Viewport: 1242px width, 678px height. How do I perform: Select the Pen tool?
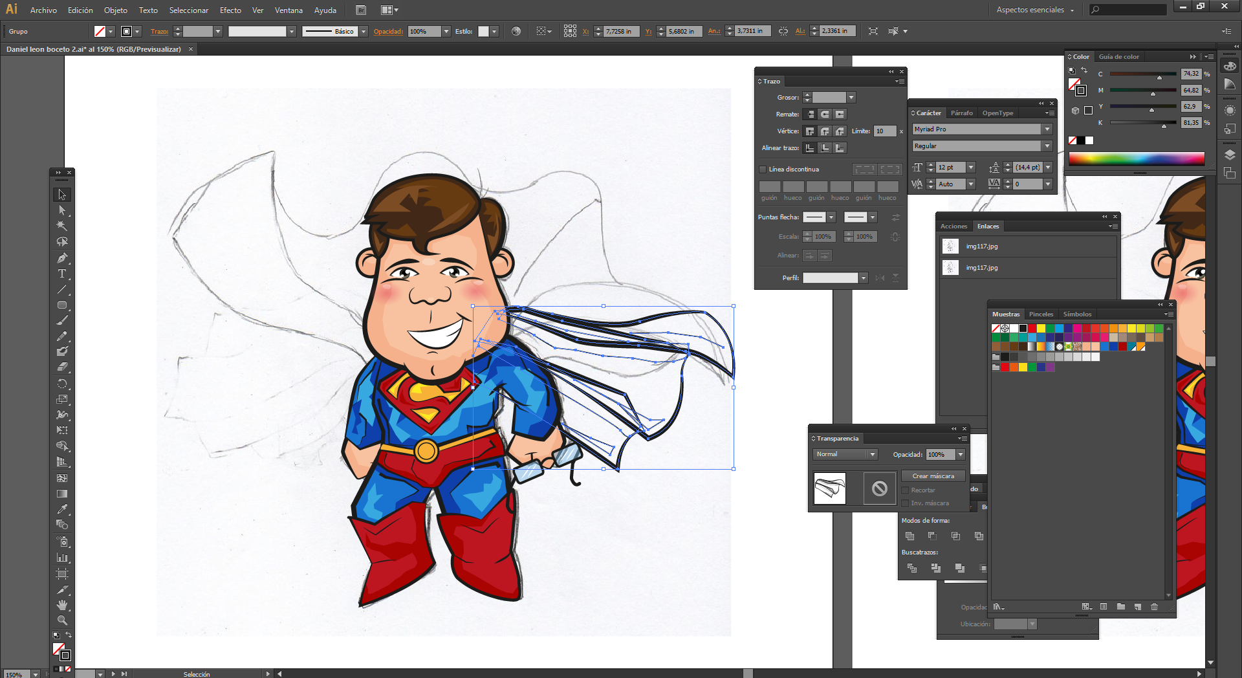pos(62,258)
